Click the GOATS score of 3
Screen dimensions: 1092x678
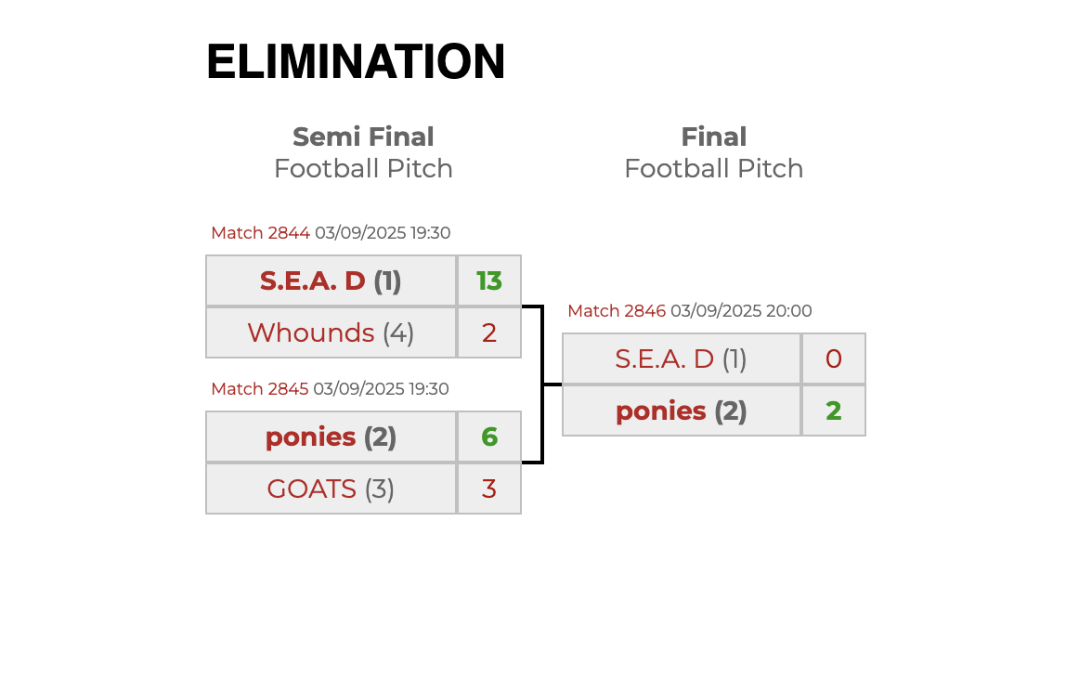(x=489, y=489)
